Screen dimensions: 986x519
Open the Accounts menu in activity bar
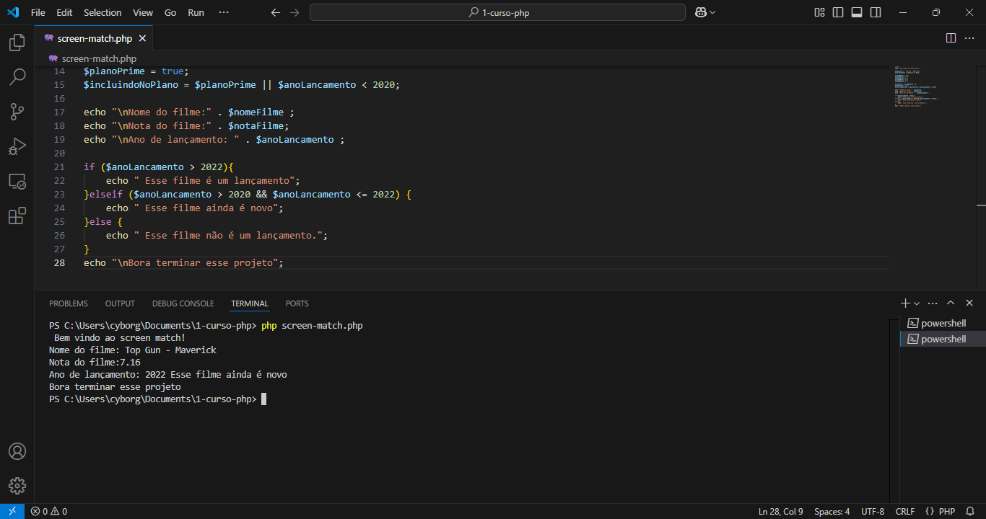[17, 451]
